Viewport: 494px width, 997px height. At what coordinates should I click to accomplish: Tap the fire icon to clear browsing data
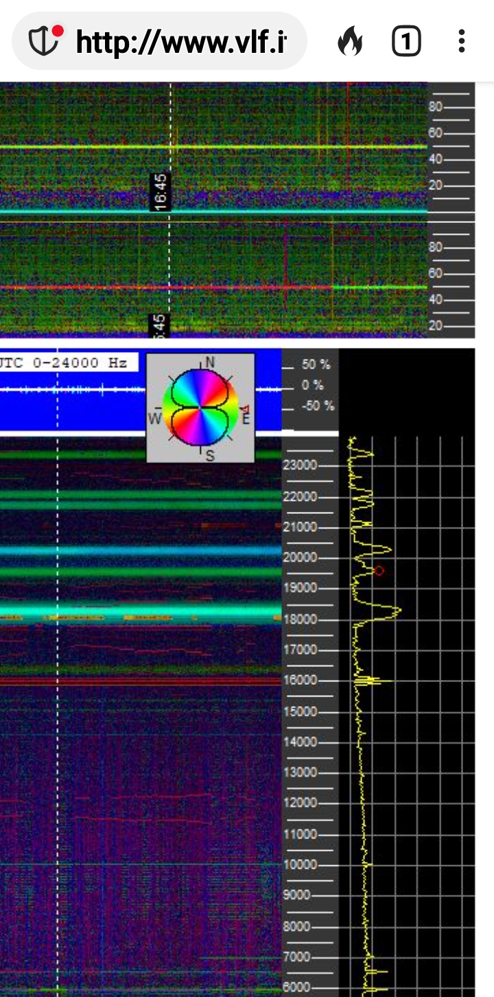pyautogui.click(x=350, y=42)
